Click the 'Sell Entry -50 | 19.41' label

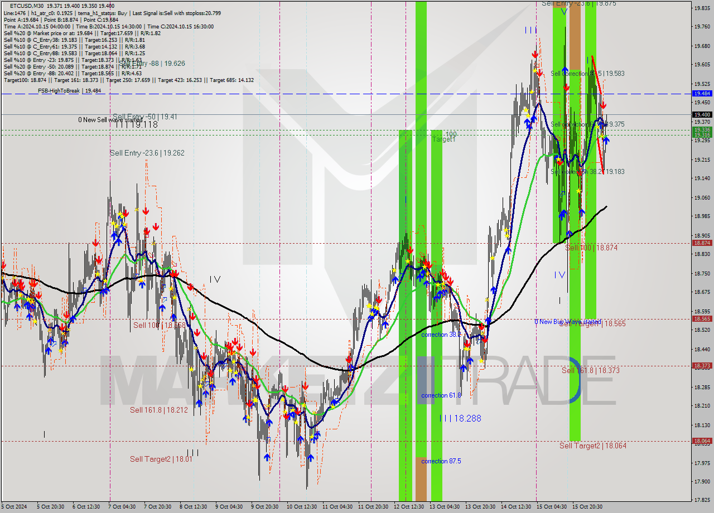click(x=145, y=117)
